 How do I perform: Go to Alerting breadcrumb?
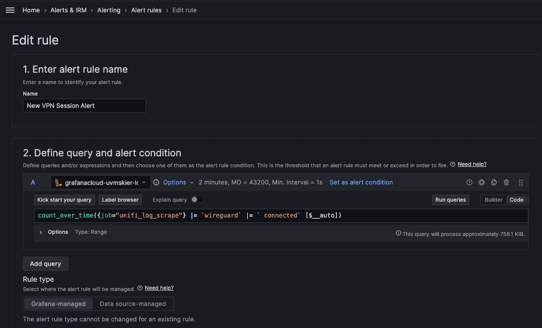109,10
